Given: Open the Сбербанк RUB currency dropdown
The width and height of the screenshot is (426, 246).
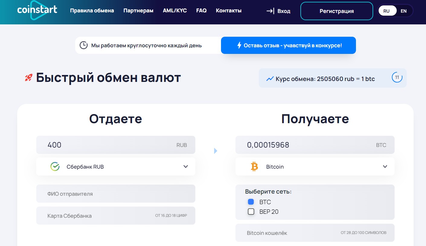Looking at the screenshot, I should 116,167.
